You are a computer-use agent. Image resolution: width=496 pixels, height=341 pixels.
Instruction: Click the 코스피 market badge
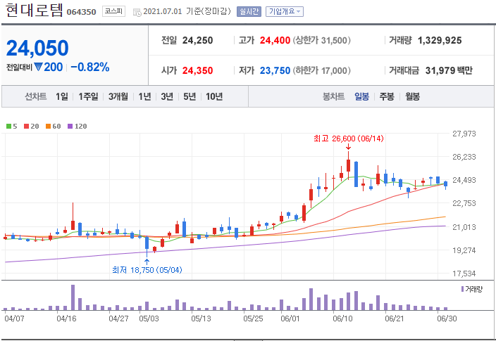pos(113,11)
